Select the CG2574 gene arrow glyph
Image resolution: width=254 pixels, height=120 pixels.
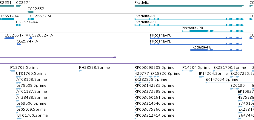pyautogui.click(x=19, y=6)
